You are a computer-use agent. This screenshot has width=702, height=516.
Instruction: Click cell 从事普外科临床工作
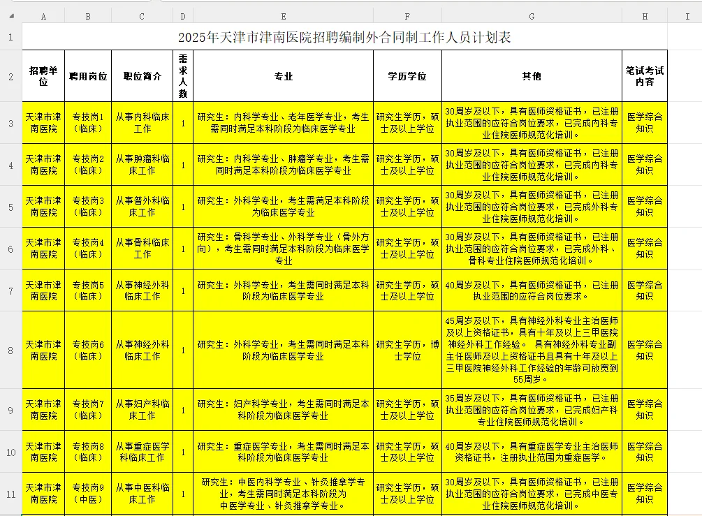tap(142, 207)
